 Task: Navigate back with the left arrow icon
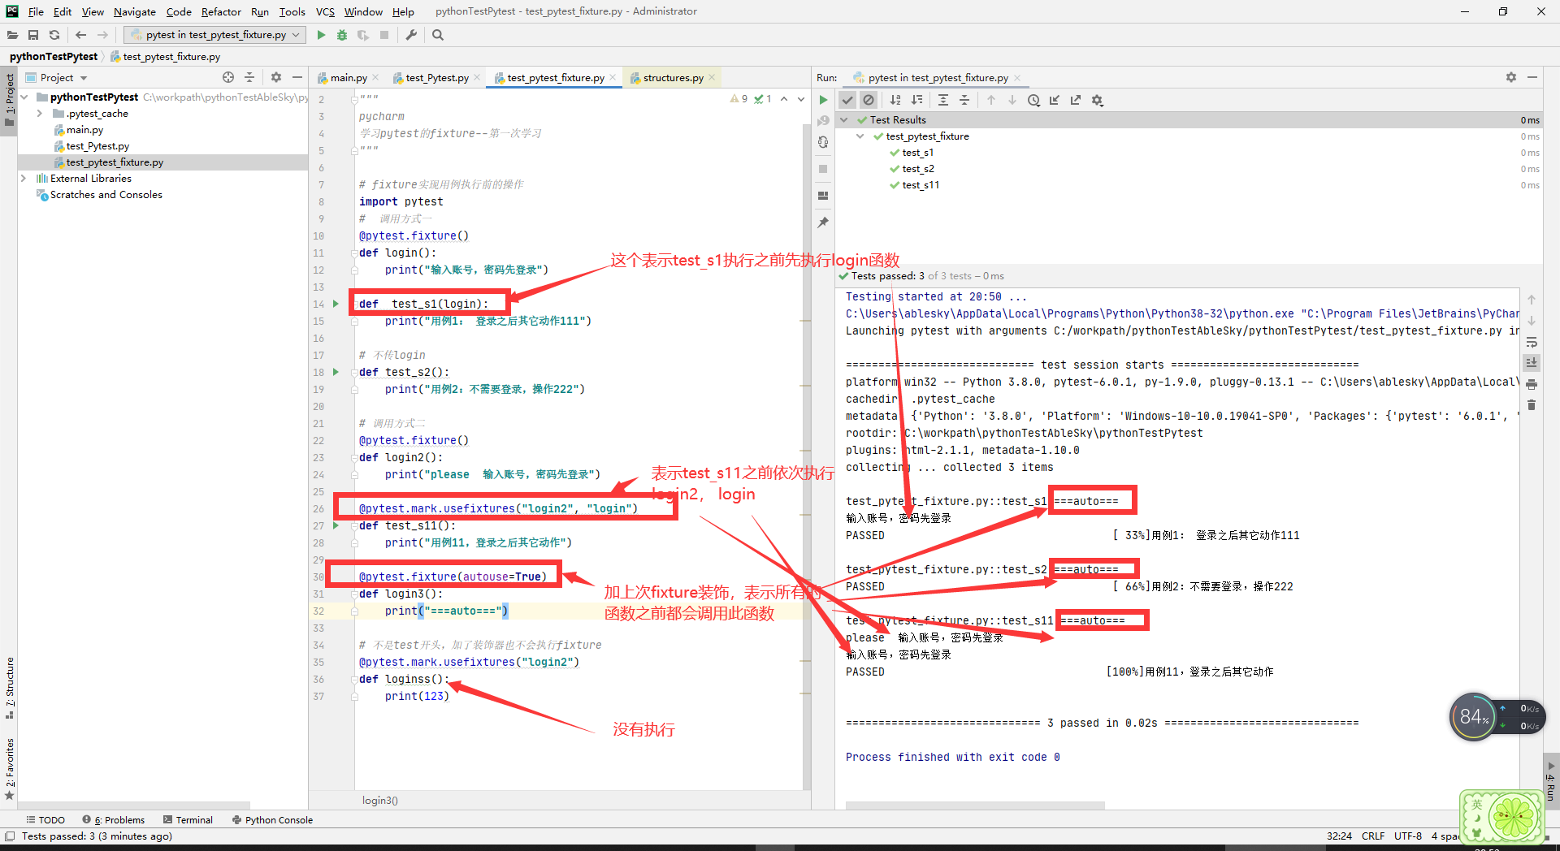(80, 35)
